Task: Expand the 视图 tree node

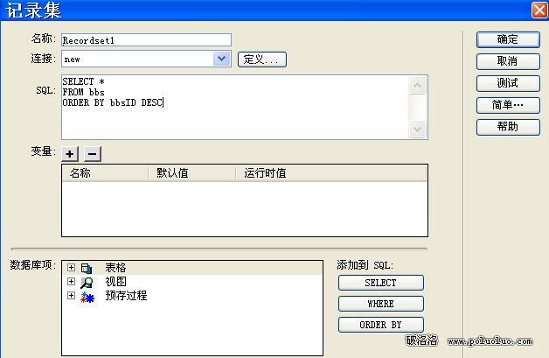Action: pos(71,282)
